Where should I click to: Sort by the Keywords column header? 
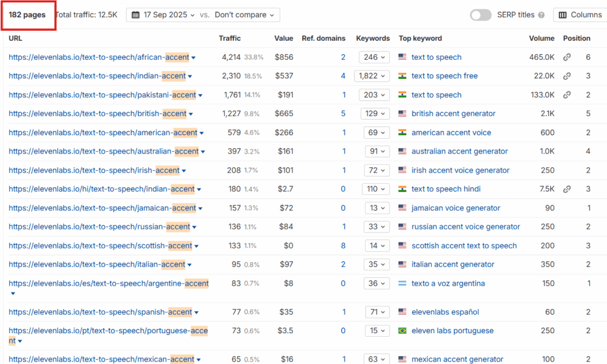click(x=373, y=39)
